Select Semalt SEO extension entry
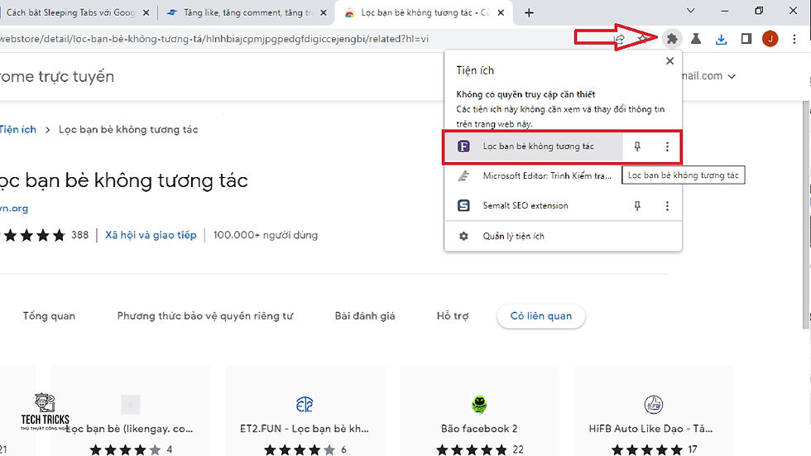This screenshot has width=811, height=456. coord(534,206)
